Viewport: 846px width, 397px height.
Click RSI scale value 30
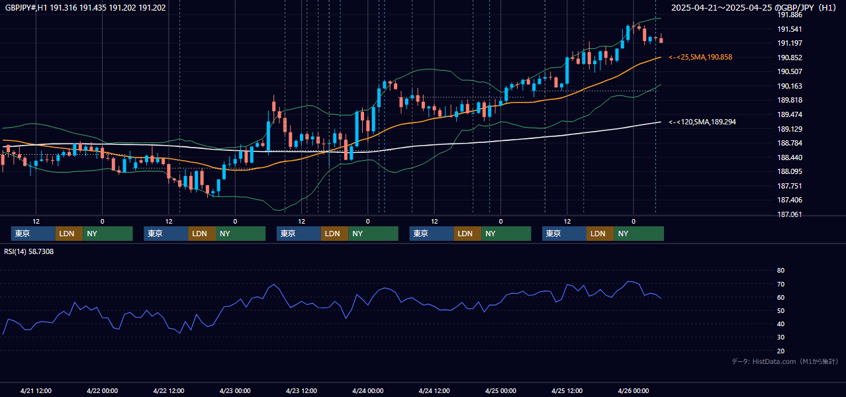pos(780,337)
